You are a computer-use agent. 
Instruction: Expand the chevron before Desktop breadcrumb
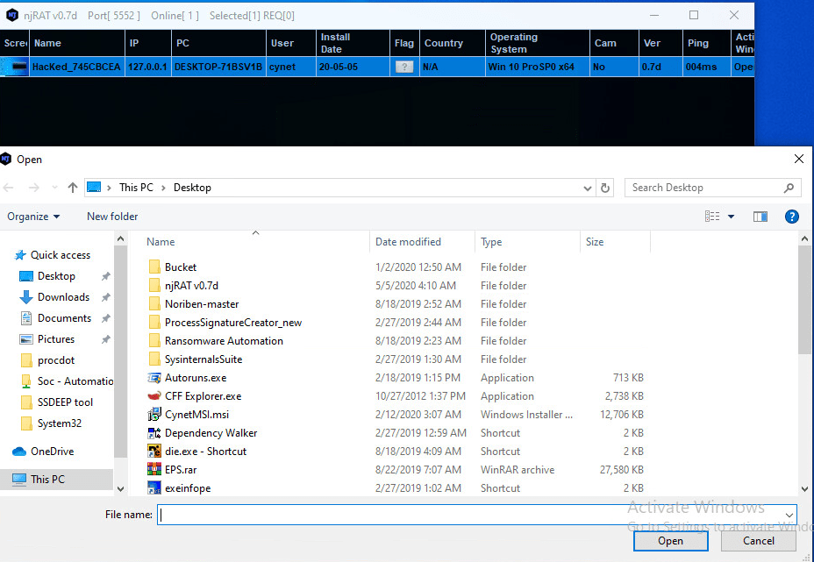click(163, 188)
